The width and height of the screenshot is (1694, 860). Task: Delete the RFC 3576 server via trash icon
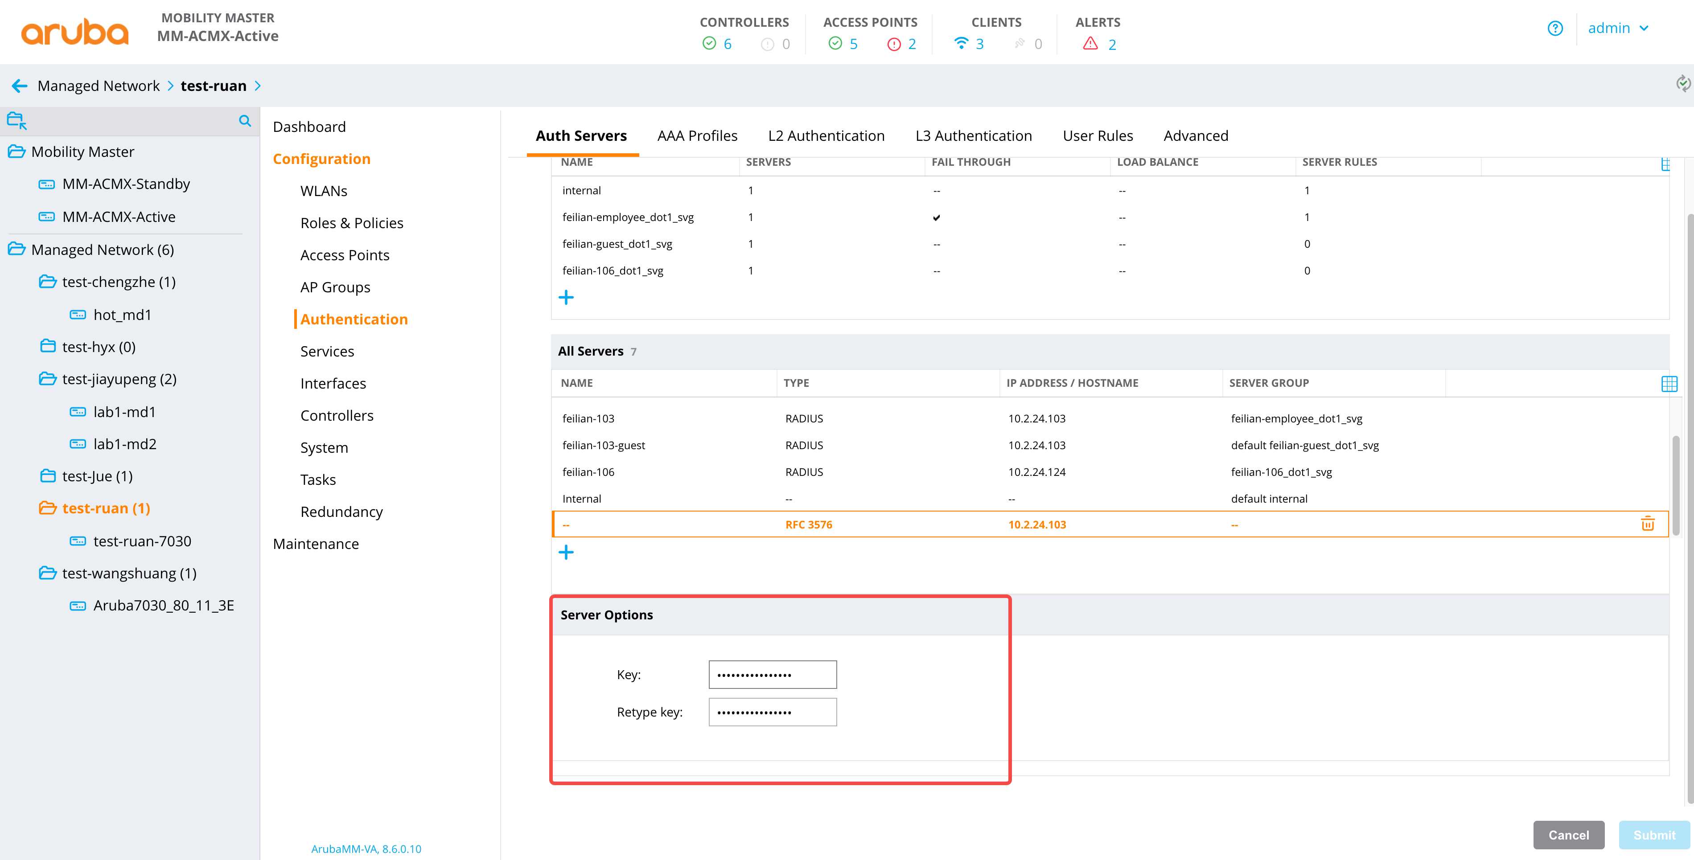[x=1647, y=524]
